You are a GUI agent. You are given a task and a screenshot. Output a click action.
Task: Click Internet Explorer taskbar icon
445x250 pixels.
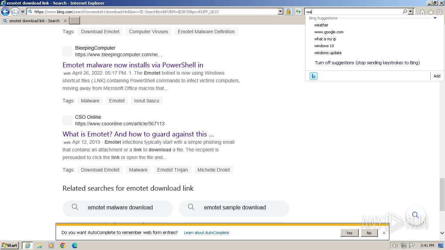pyautogui.click(x=27, y=245)
